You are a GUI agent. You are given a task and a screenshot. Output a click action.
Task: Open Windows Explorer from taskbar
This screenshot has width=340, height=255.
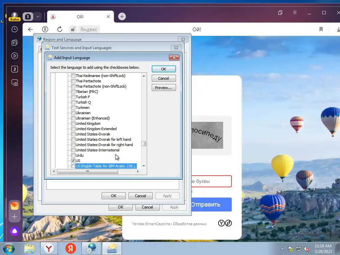pyautogui.click(x=29, y=248)
